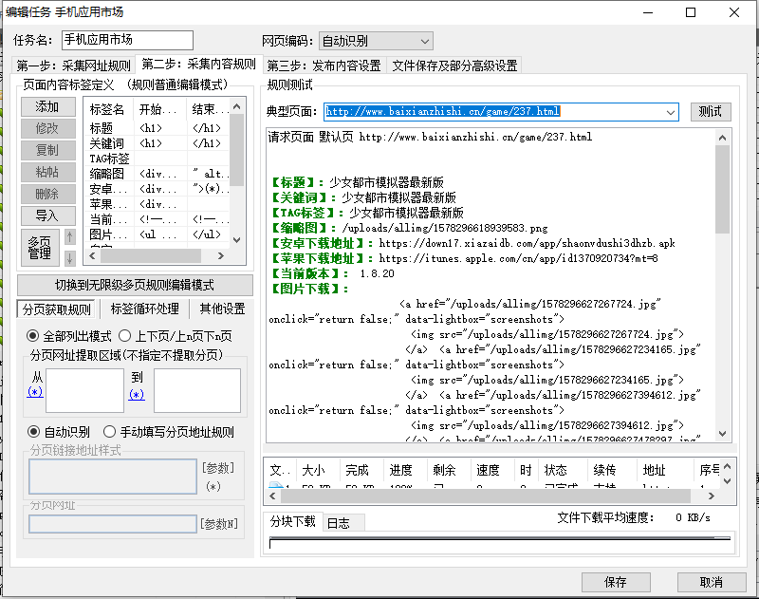
Task: Click 地址 column header in download list
Action: click(665, 470)
